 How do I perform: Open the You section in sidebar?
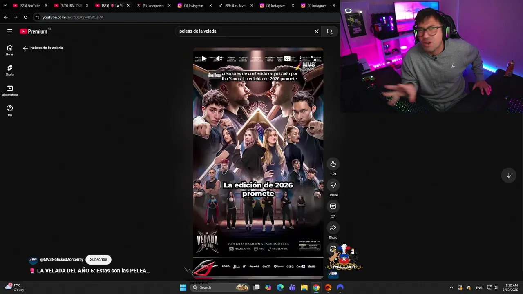pos(10,110)
